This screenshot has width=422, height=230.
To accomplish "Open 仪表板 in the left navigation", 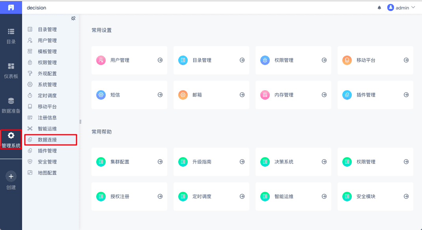I will [11, 70].
